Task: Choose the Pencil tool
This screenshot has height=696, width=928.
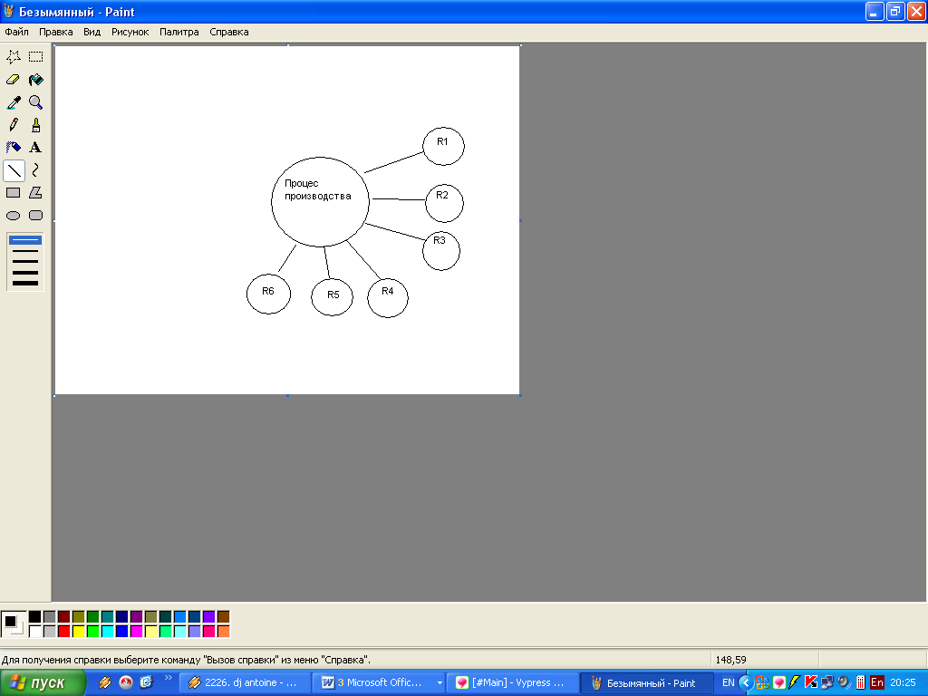Action: tap(14, 125)
